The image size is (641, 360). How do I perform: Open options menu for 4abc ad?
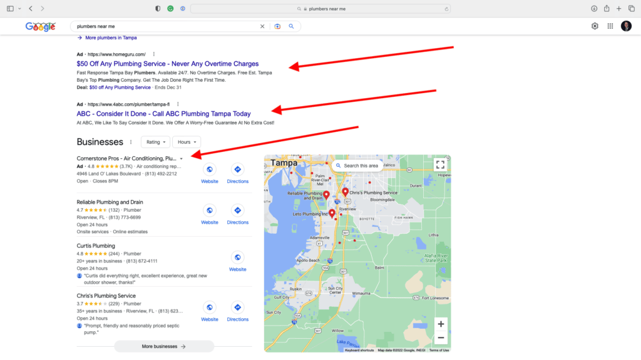178,104
